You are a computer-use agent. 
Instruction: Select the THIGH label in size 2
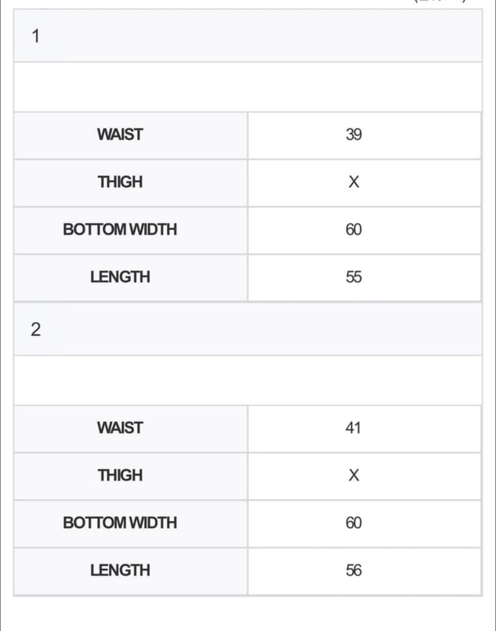pos(120,475)
